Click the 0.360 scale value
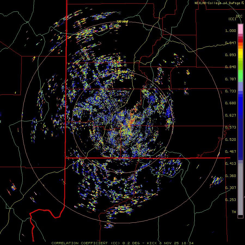The image size is (245, 245). coord(231,176)
